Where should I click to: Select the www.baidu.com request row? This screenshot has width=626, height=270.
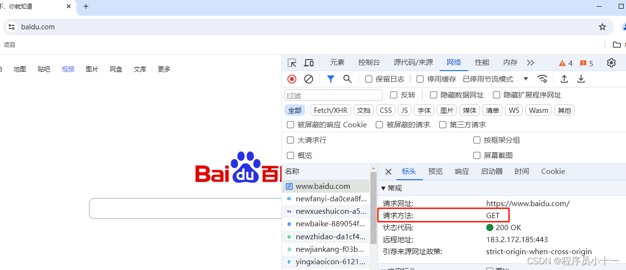tap(326, 186)
